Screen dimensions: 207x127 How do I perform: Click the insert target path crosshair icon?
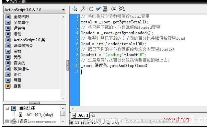[x=91, y=9]
